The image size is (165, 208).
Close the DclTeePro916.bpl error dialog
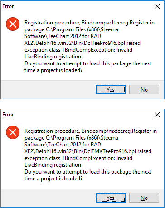(x=157, y=6)
